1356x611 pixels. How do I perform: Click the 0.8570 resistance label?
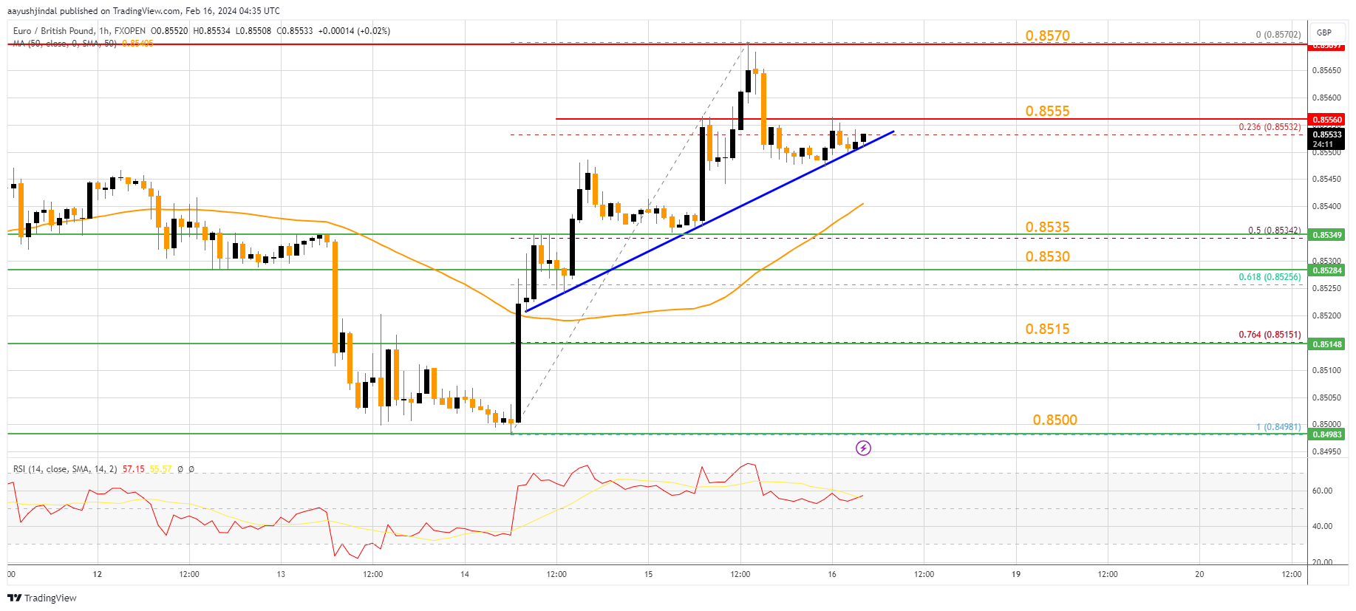1047,35
